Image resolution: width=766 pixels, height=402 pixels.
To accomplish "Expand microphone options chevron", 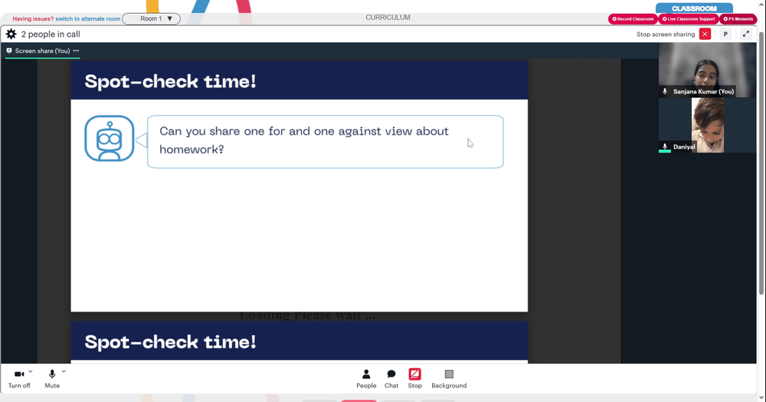I will click(64, 371).
